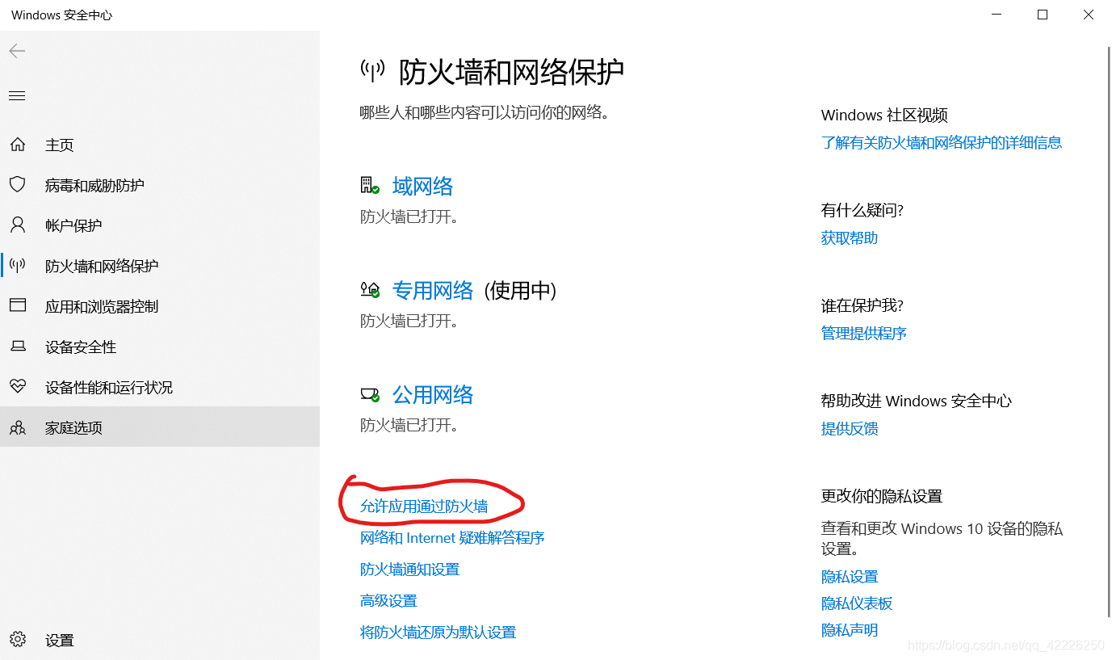Click 获取帮助 link
This screenshot has width=1112, height=660.
click(850, 238)
